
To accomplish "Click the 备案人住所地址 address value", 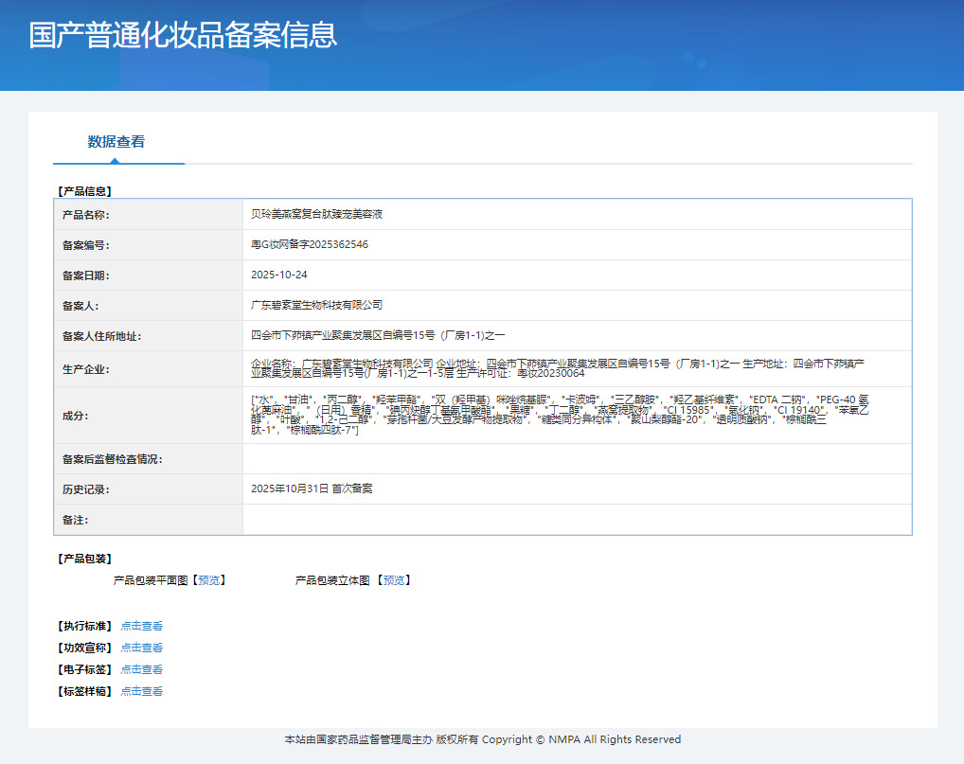I will point(378,335).
